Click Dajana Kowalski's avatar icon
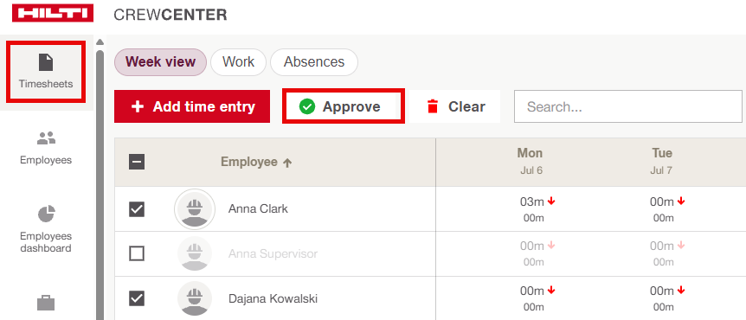The height and width of the screenshot is (320, 746). click(194, 298)
